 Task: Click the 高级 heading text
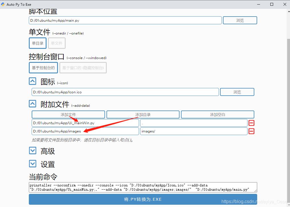coord(48,151)
